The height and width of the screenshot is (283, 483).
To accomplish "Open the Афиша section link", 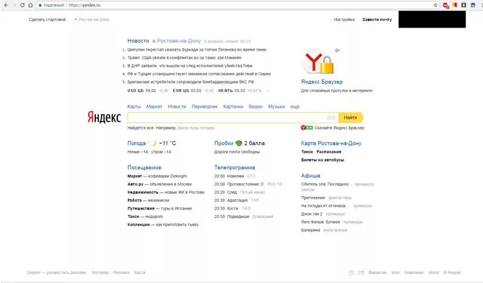I will tap(310, 175).
